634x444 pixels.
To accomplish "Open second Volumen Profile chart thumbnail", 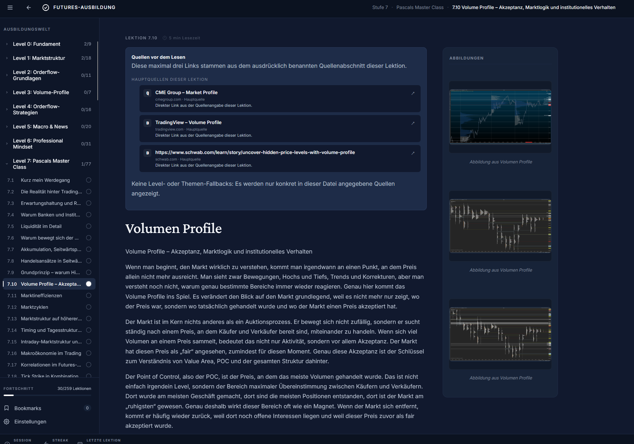I will tap(500, 226).
